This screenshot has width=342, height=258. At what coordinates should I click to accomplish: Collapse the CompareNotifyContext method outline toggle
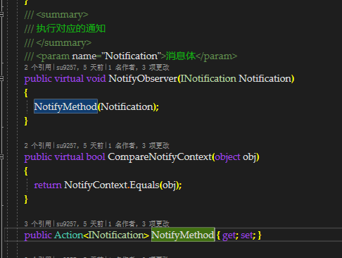pos(1,156)
